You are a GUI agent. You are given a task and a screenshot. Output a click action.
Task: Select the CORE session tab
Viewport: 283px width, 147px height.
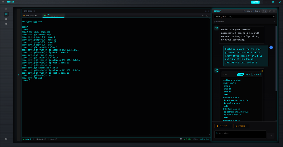tap(53, 16)
